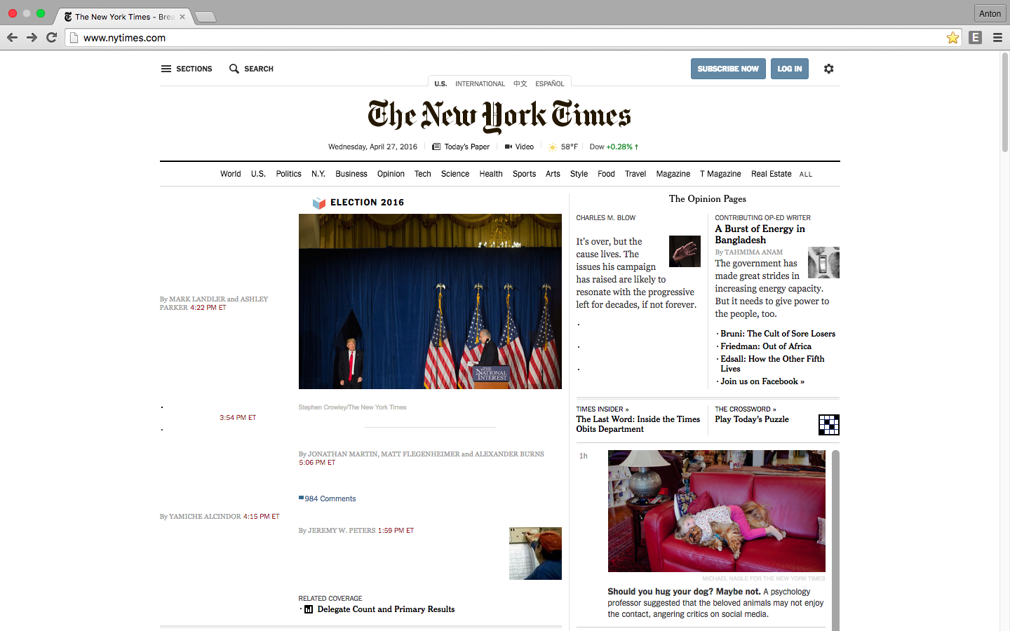Click the Election 2016 ballot box icon

[319, 203]
